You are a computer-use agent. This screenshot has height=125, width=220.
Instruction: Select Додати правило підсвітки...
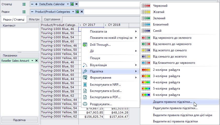(180, 102)
